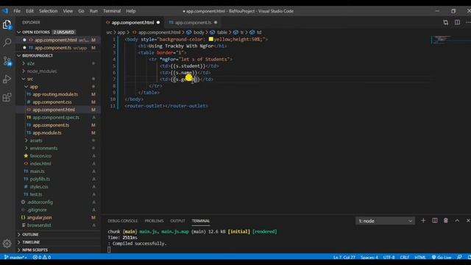Open the terminal selector dropdown '1: node'
Viewport: 471px width, 265px height.
tap(385, 221)
